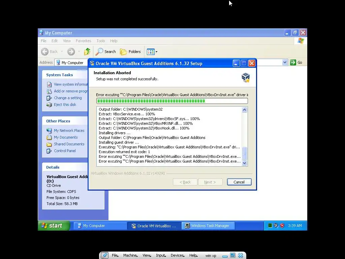Select log line 'Extract: VBoxService.exe... 100%'
Viewport: 345px width, 259px height.
[x=127, y=114]
